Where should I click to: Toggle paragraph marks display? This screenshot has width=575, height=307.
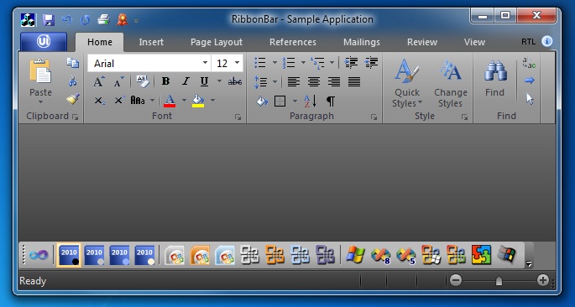[331, 101]
